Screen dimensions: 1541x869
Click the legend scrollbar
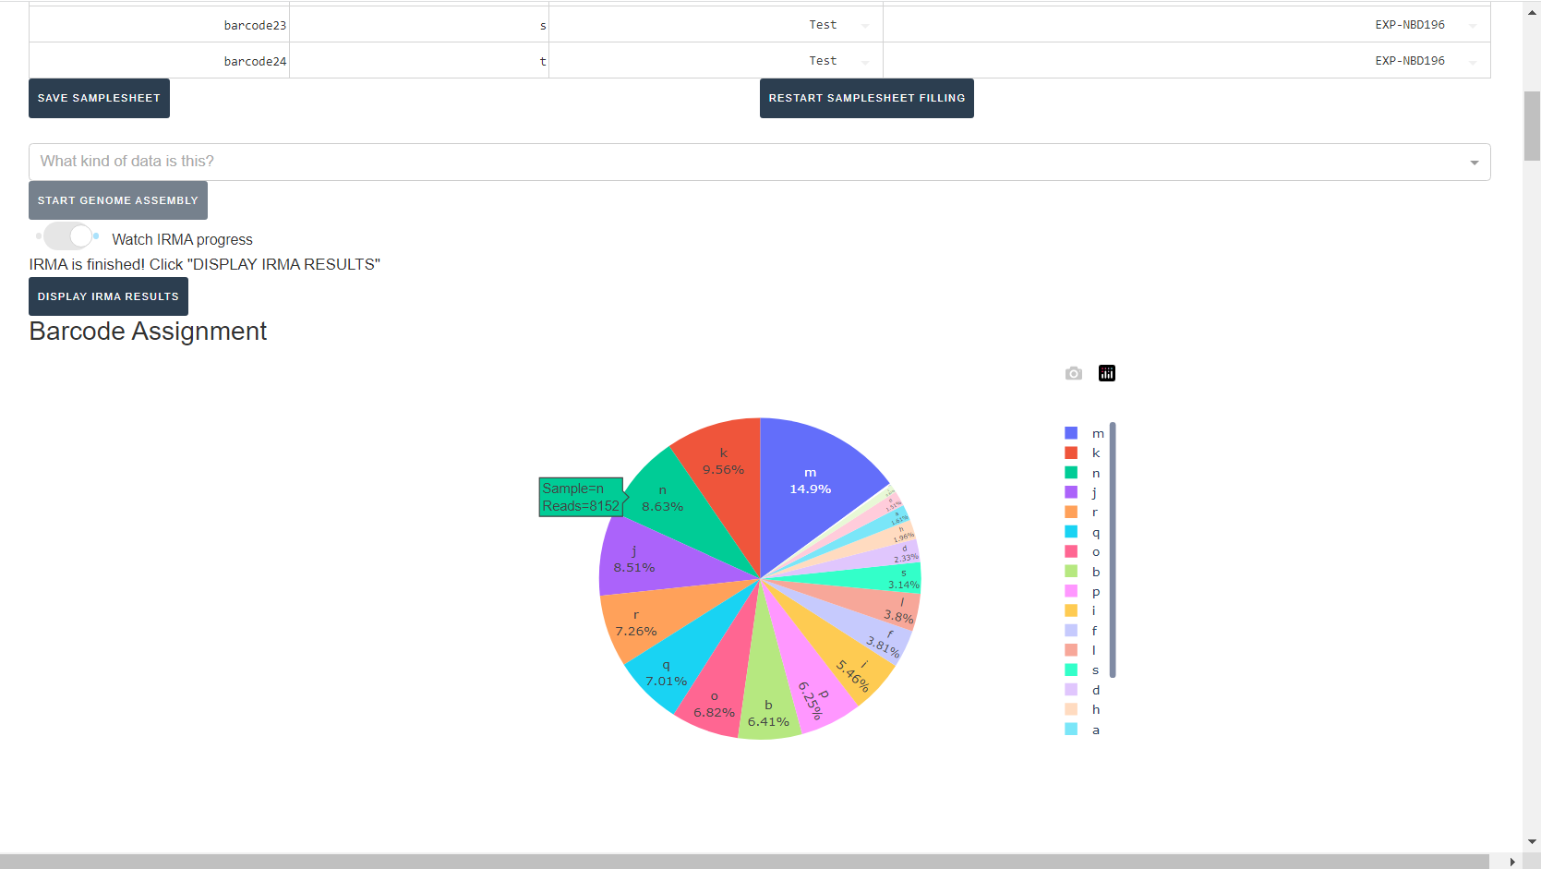tap(1113, 549)
